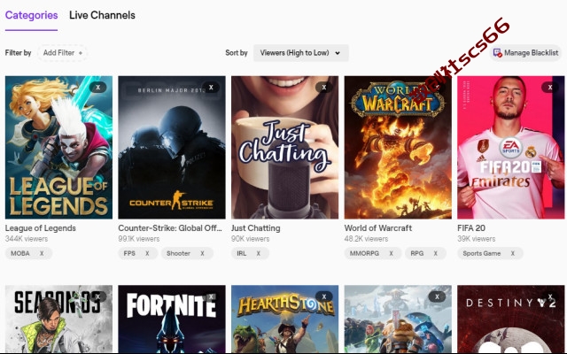Viewport: 567px width, 354px height.
Task: Remove the MMORPG tag with its X
Action: 391,253
